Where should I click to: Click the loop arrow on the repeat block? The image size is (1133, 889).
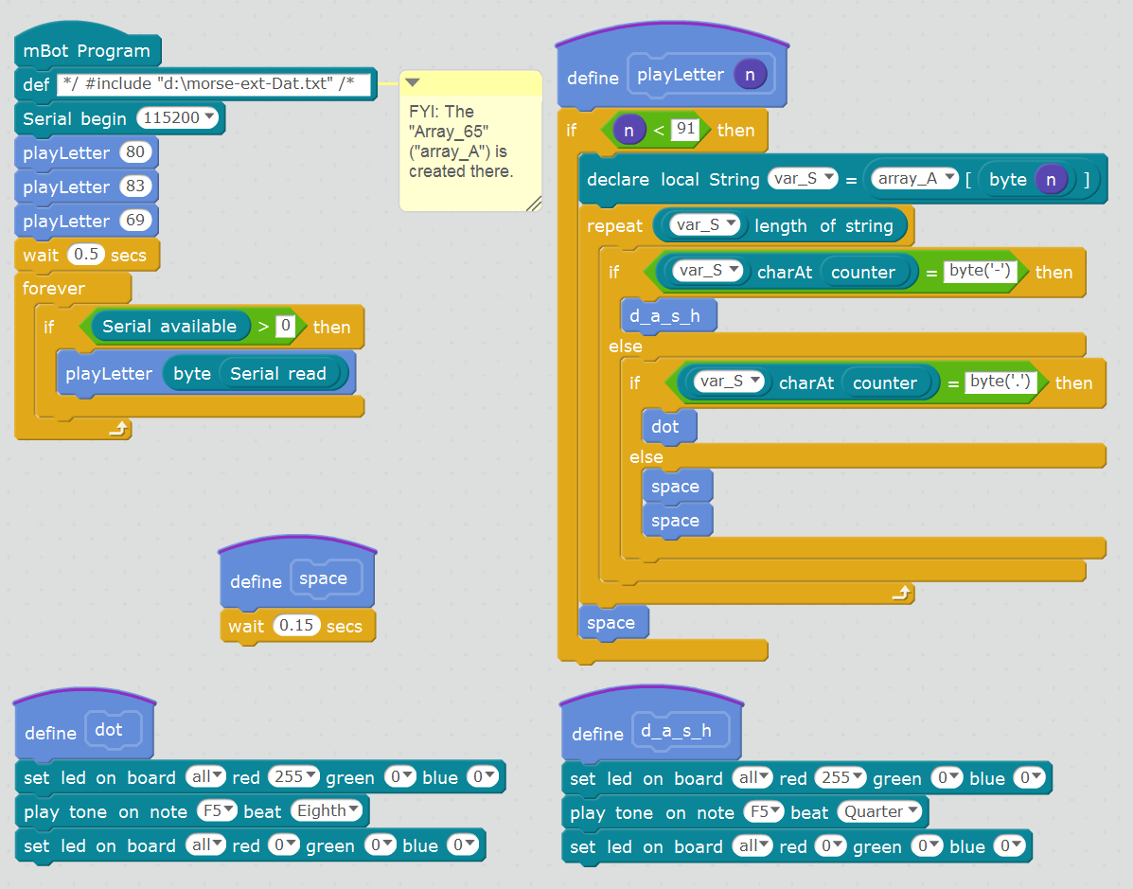coord(902,593)
